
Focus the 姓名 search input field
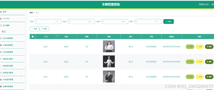point(81,21)
